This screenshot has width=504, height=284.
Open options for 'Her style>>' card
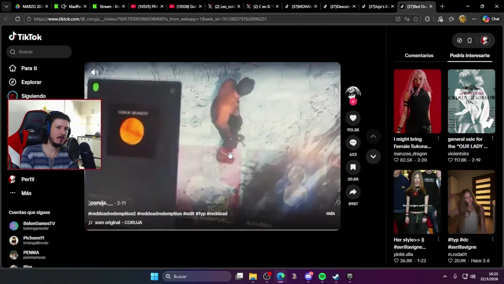438,239
